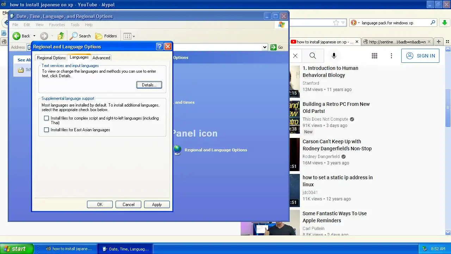The width and height of the screenshot is (451, 254).
Task: Open 'Some Fantastic Ways To Use Apple Reminders'
Action: [x=335, y=217]
